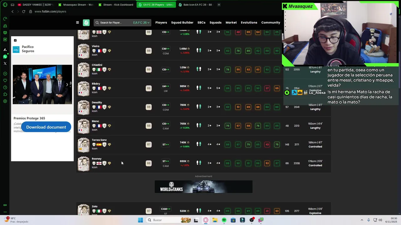
Task: Open Windows Start menu
Action: coord(140,220)
